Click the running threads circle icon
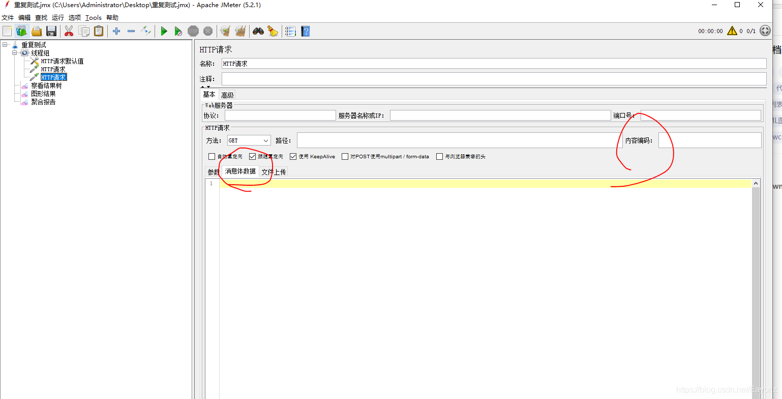Screen dimensions: 782x399 point(765,31)
